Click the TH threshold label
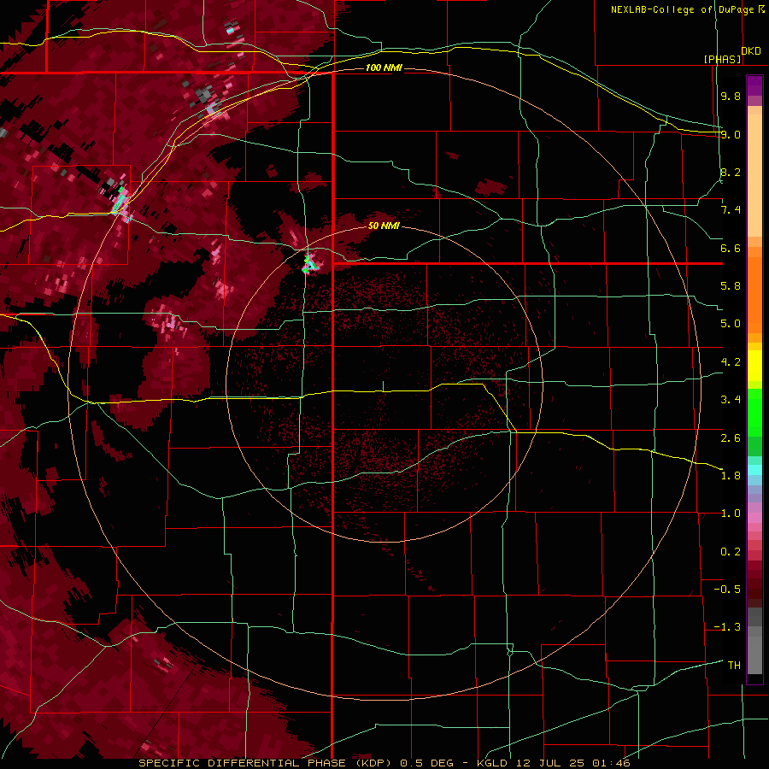769x769 pixels. point(734,666)
